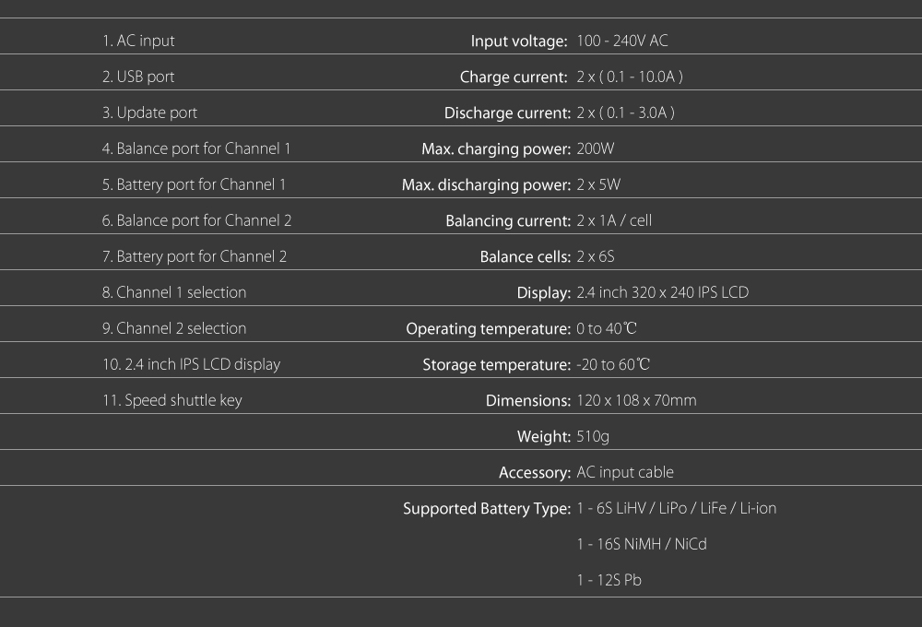Select the 'Supported Battery Type:' label
This screenshot has width=922, height=627.
click(487, 508)
